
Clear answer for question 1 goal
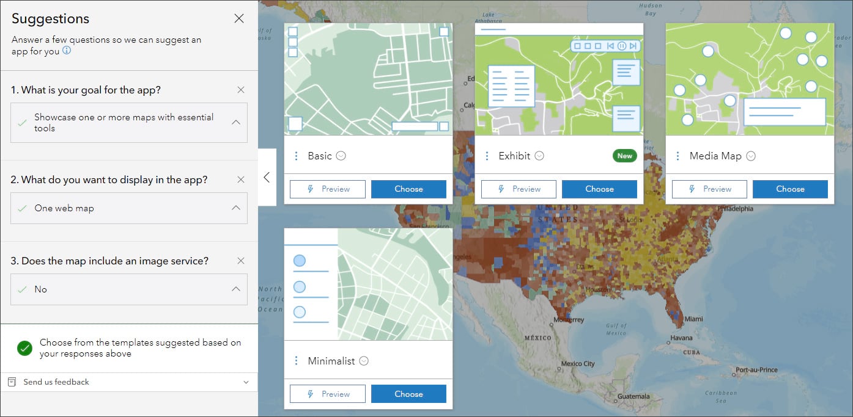241,90
